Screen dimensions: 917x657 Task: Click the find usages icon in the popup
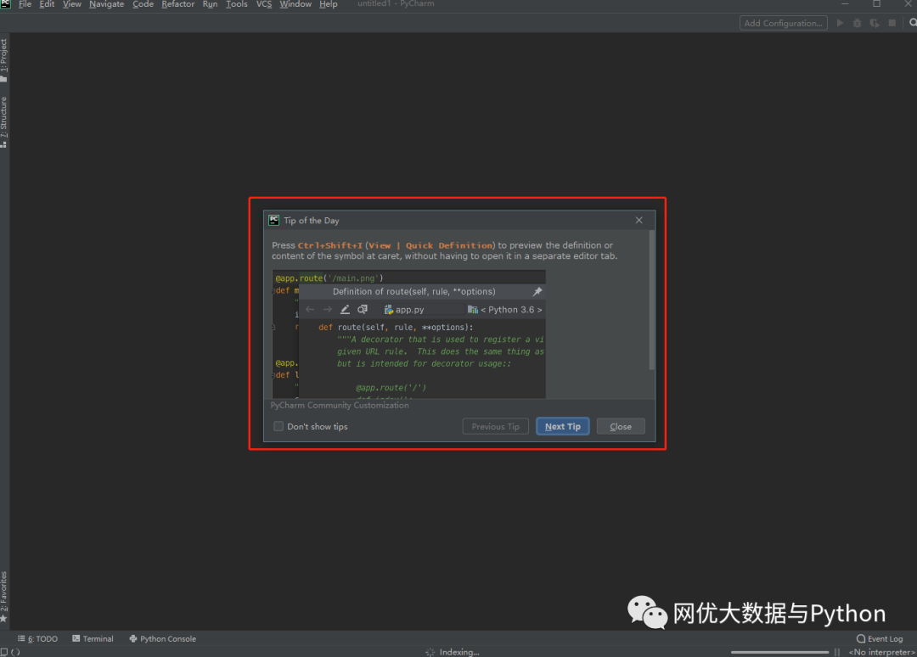point(363,309)
